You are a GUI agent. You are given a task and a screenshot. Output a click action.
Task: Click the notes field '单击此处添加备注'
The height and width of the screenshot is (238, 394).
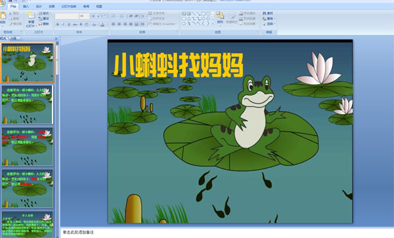click(78, 233)
